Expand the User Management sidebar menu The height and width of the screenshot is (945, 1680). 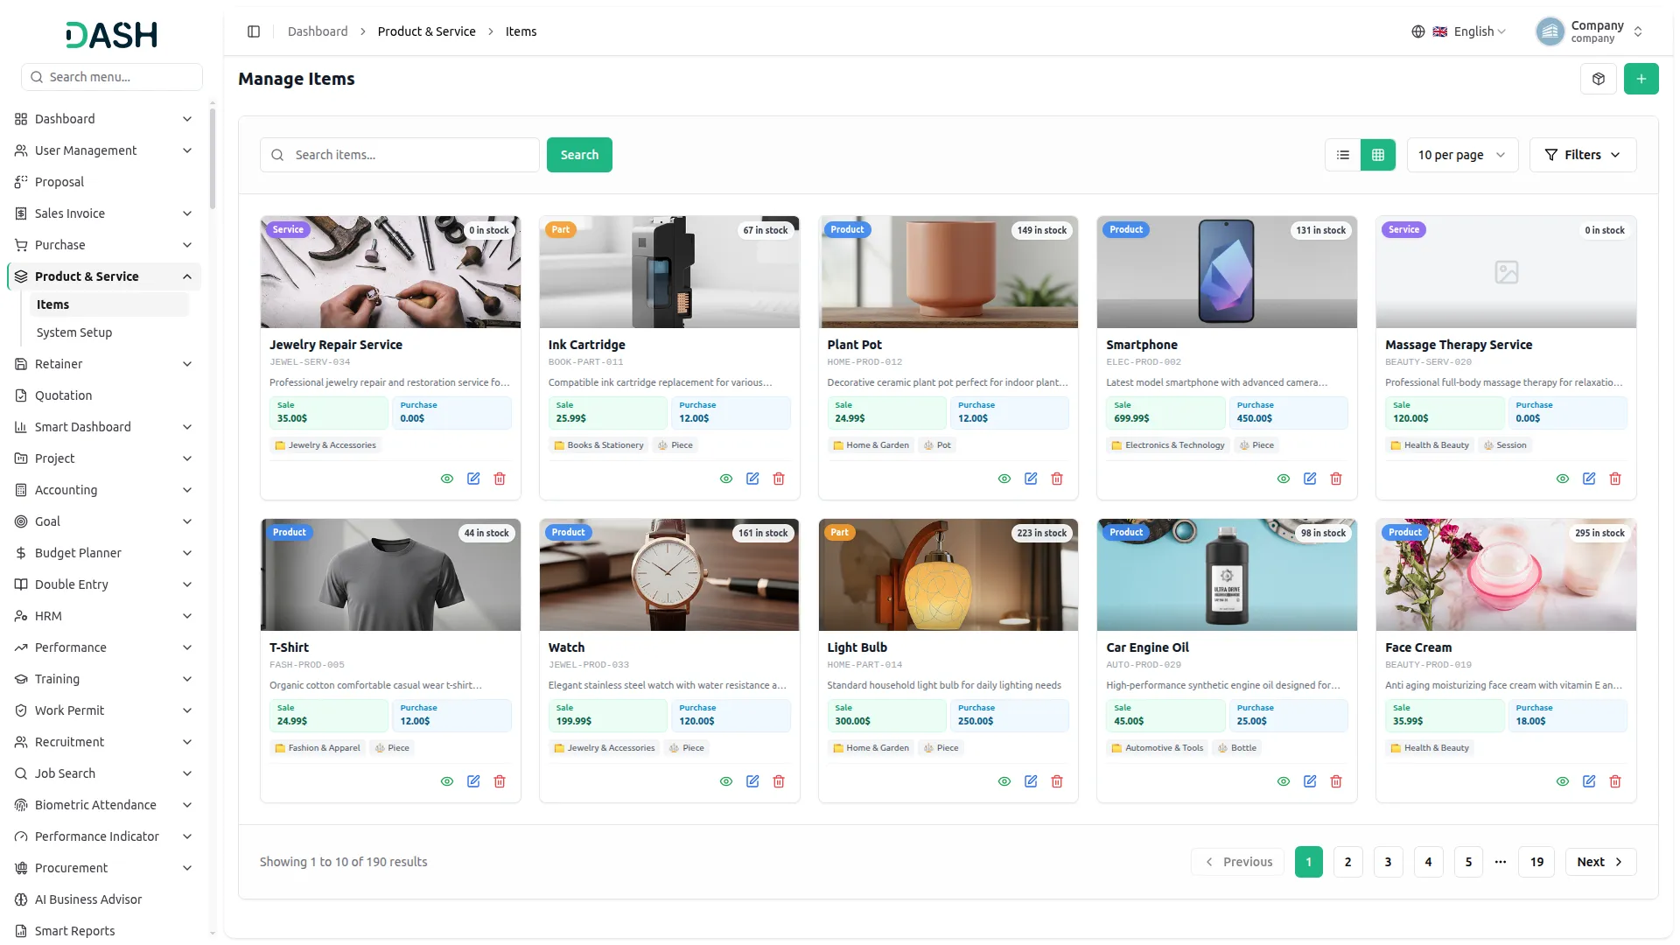coord(103,150)
